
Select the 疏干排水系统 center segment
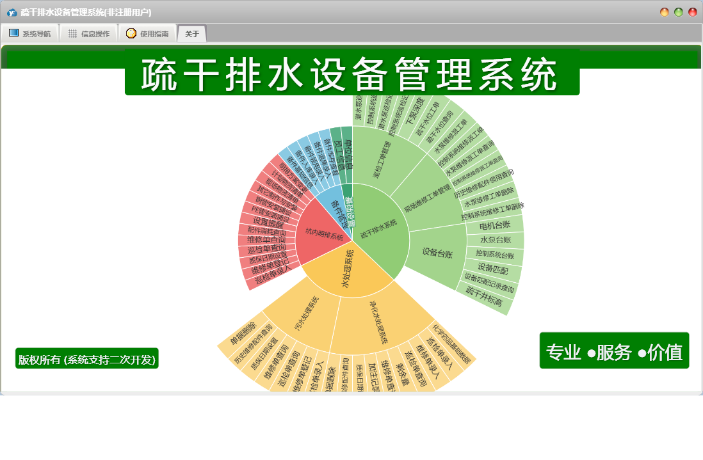[379, 229]
